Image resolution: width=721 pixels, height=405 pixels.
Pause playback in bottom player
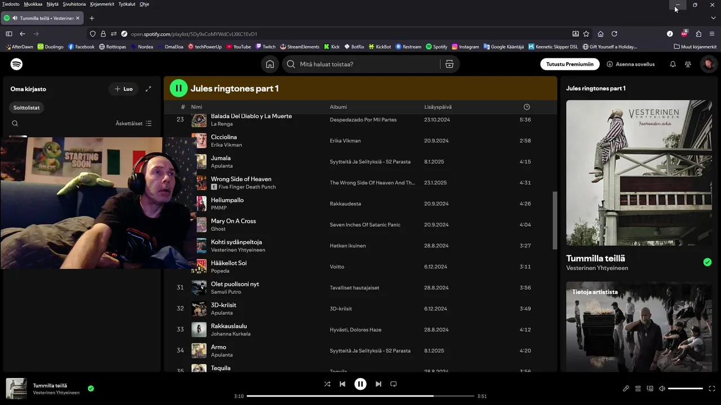tap(360, 384)
